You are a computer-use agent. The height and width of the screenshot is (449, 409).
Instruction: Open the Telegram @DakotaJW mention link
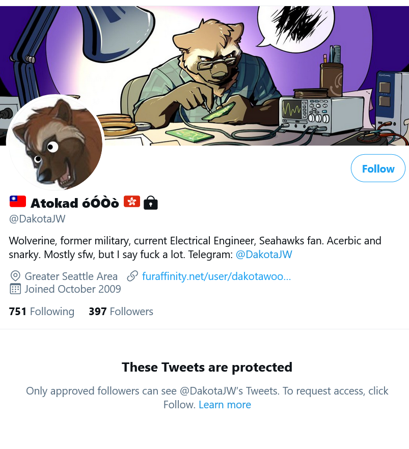click(x=264, y=255)
